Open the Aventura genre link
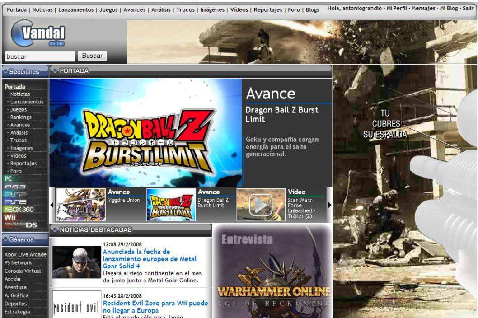This screenshot has height=318, width=478. click(x=15, y=287)
